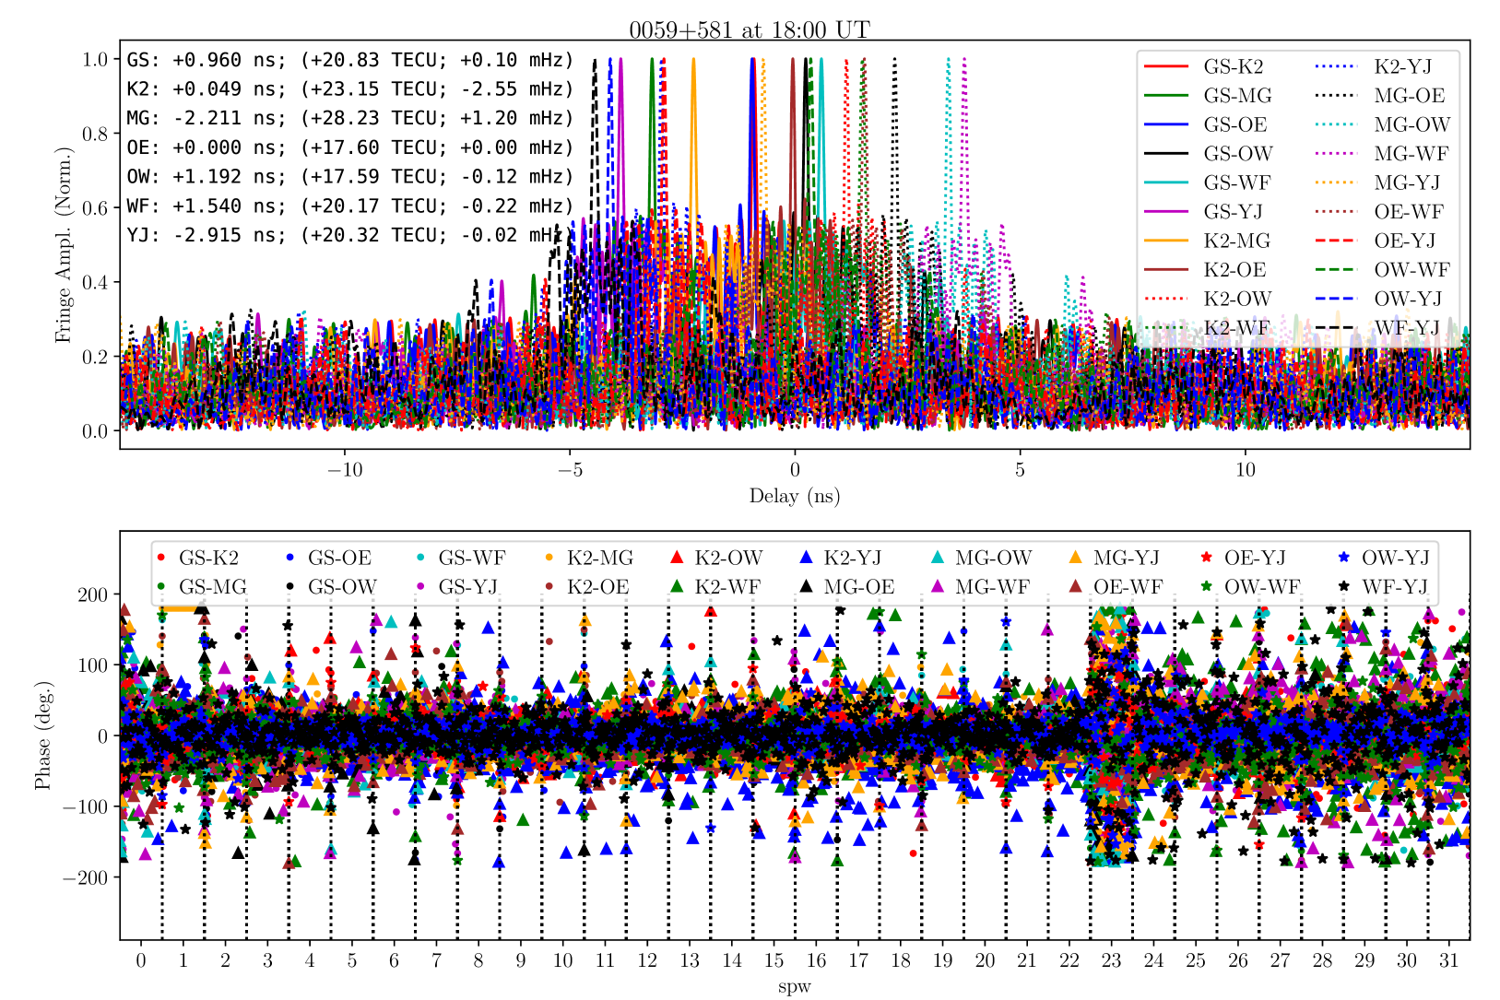1500x1000 pixels.
Task: Click OW-WF star entry in phase legend
Action: click(x=1249, y=586)
